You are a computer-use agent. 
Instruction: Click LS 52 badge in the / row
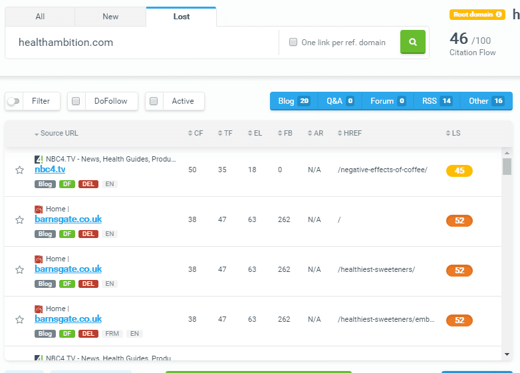(x=459, y=221)
